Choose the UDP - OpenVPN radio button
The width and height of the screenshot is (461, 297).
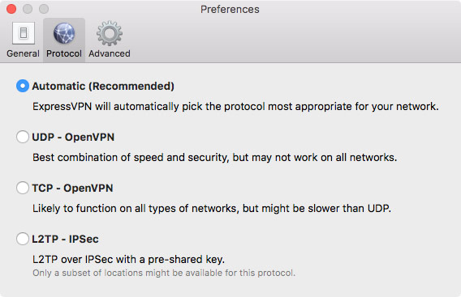[x=23, y=137]
